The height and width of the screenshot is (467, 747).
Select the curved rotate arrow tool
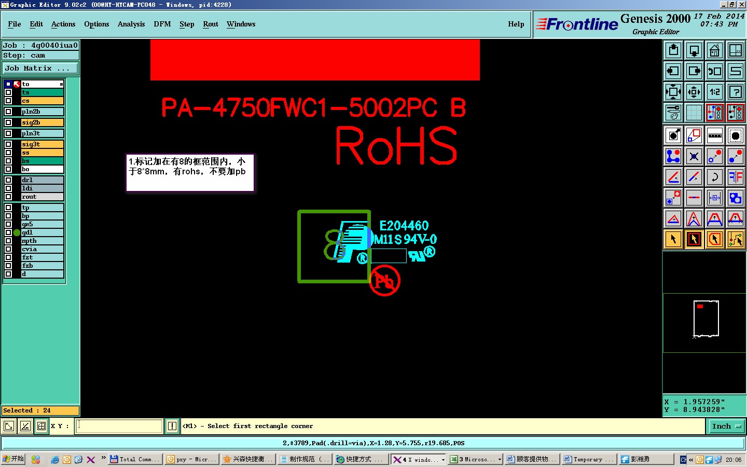[x=715, y=177]
